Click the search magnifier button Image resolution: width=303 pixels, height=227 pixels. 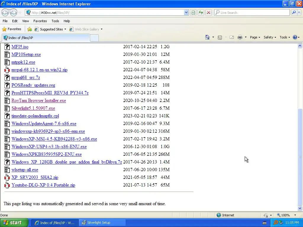(x=294, y=12)
